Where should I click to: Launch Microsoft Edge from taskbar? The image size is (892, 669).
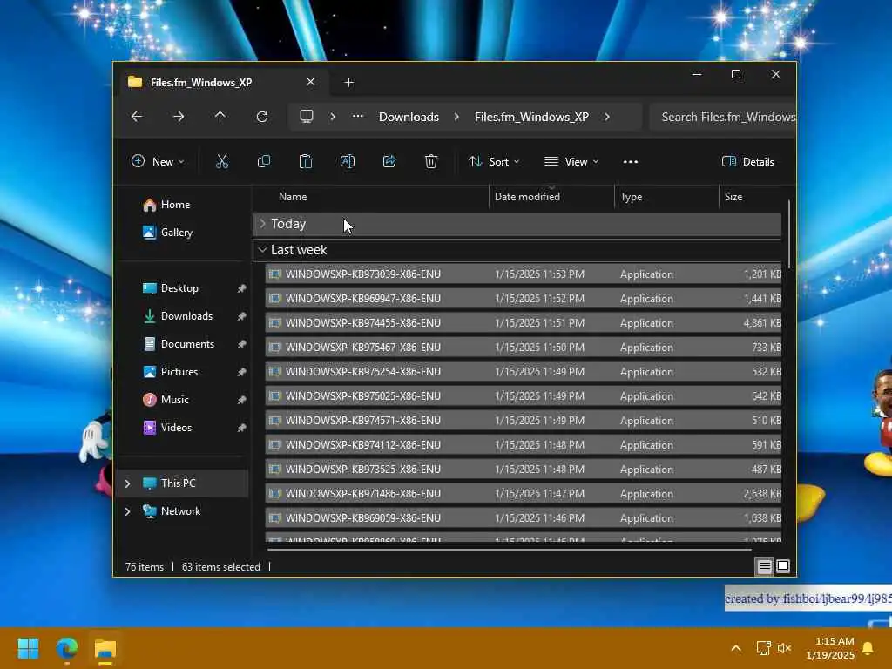click(x=66, y=648)
